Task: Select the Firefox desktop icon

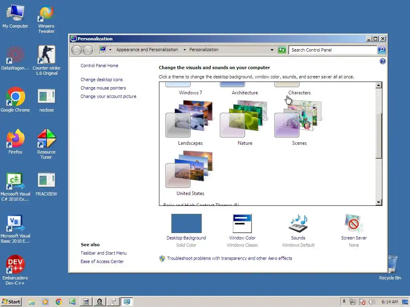Action: (x=15, y=142)
